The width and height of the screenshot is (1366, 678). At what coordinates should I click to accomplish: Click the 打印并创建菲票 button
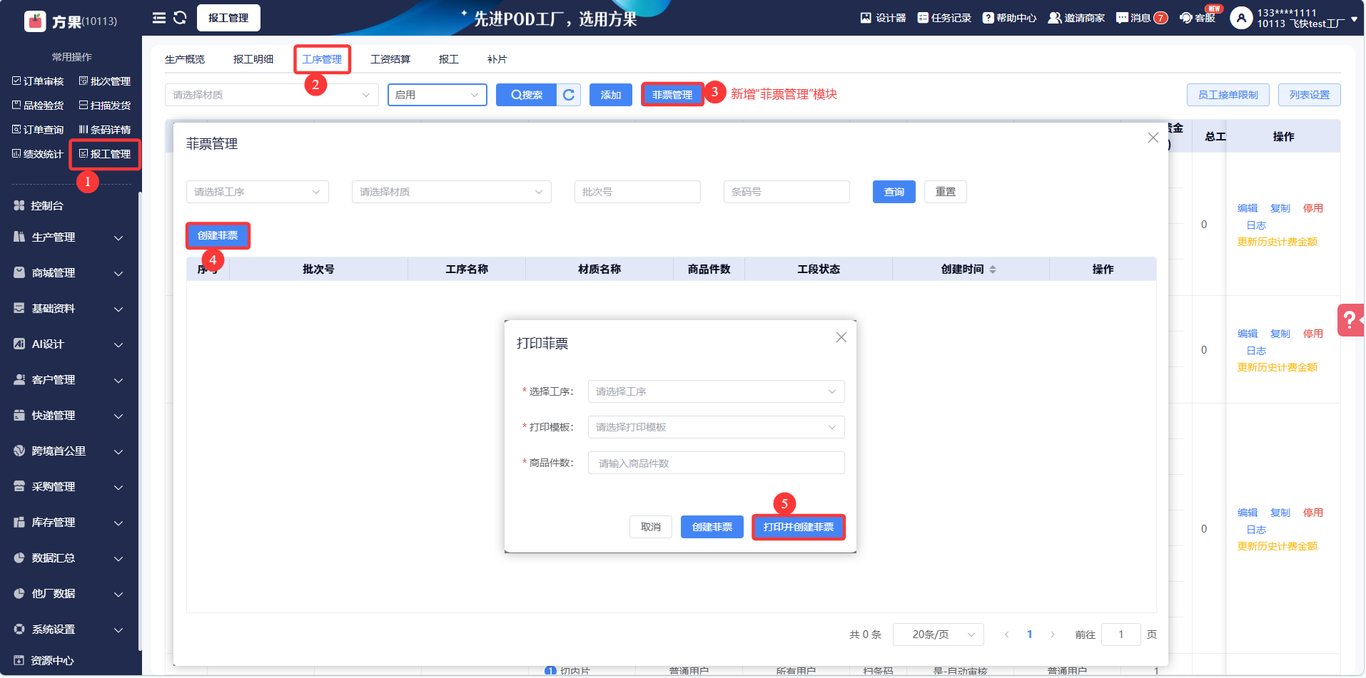(798, 527)
